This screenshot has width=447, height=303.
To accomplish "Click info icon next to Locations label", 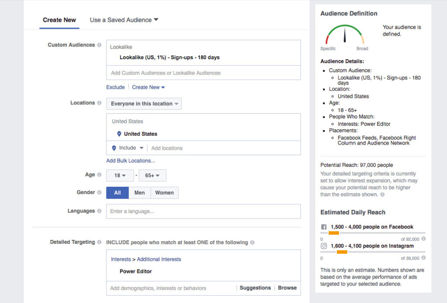I will click(x=99, y=103).
